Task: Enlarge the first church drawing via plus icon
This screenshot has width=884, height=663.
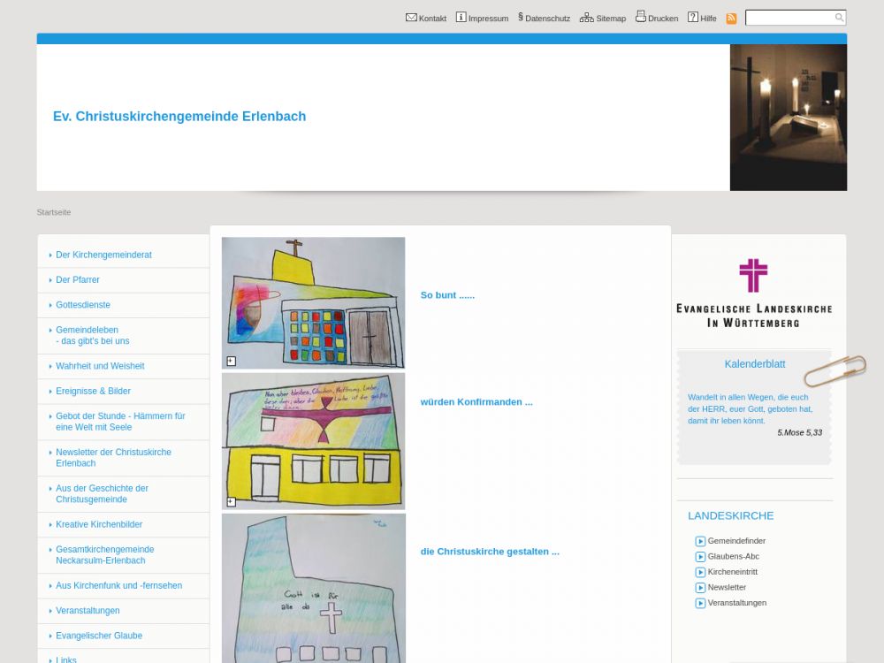Action: tap(232, 361)
